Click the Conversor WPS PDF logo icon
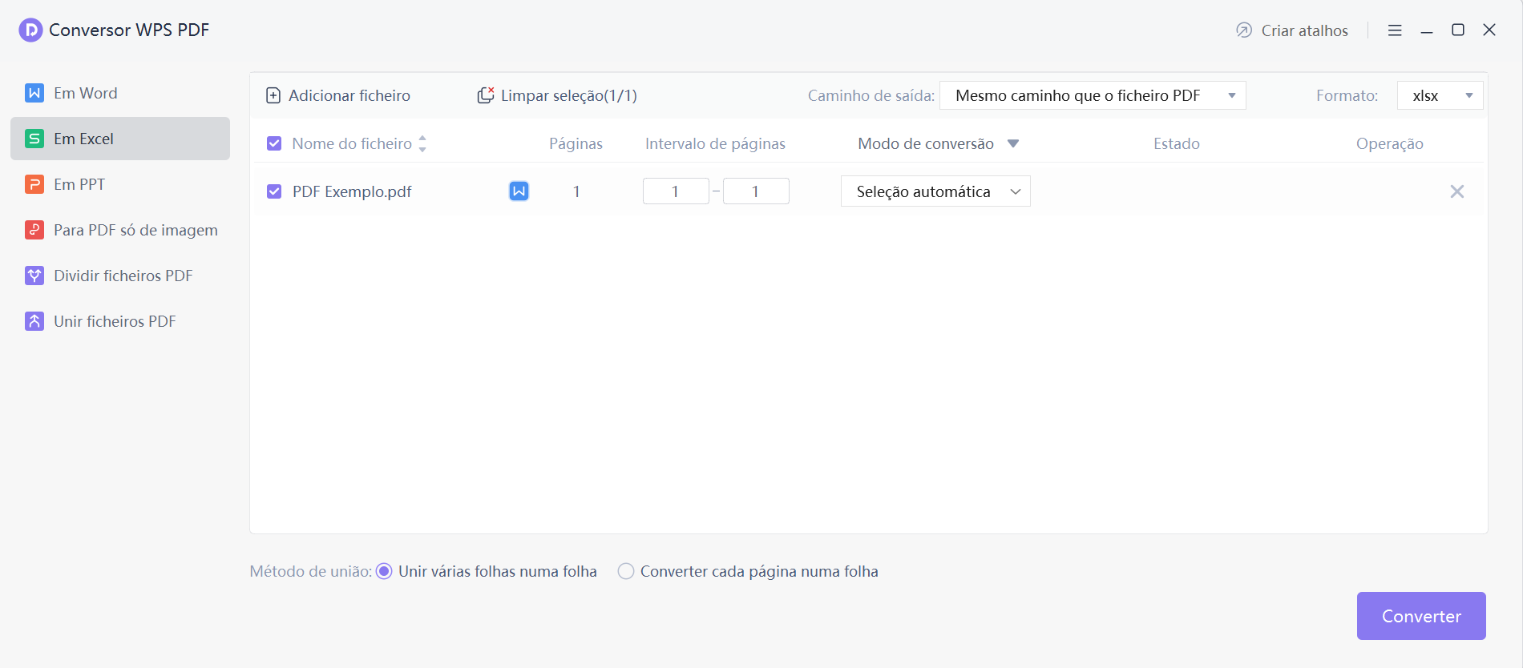The height and width of the screenshot is (668, 1523). (x=30, y=30)
